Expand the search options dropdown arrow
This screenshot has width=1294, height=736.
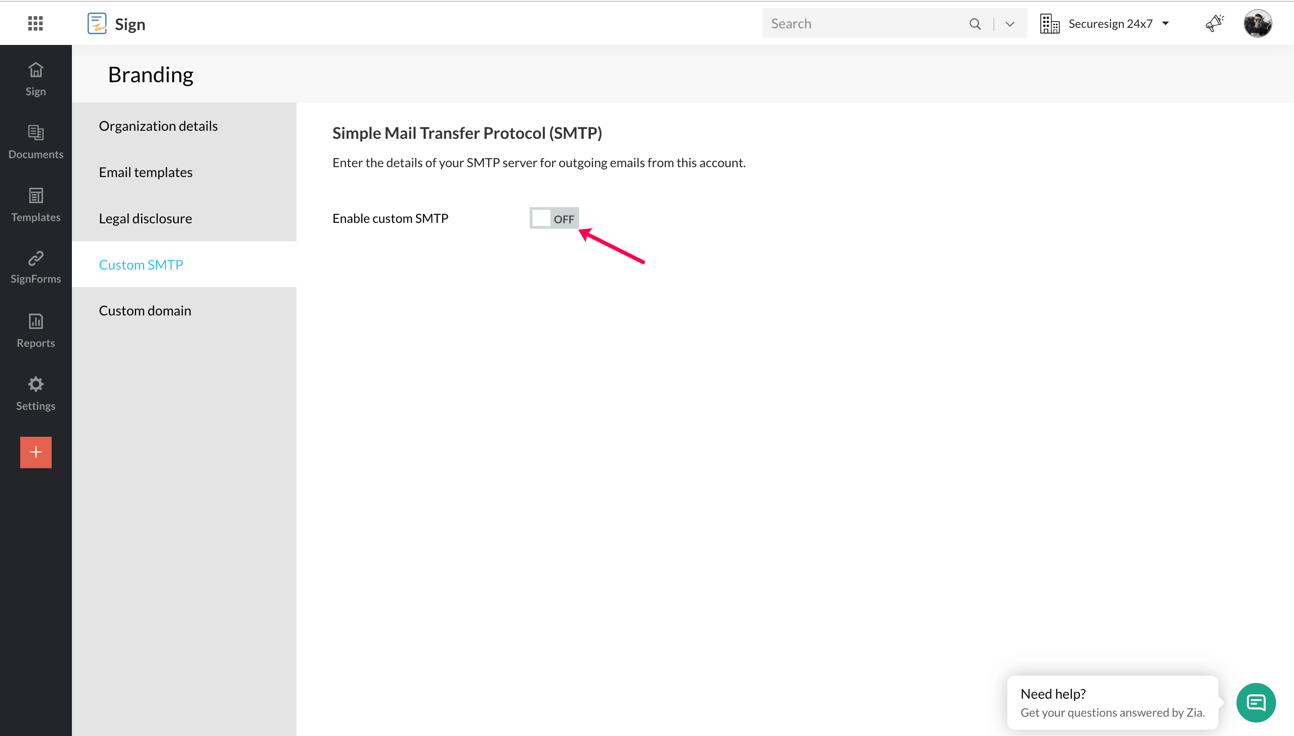point(1010,24)
